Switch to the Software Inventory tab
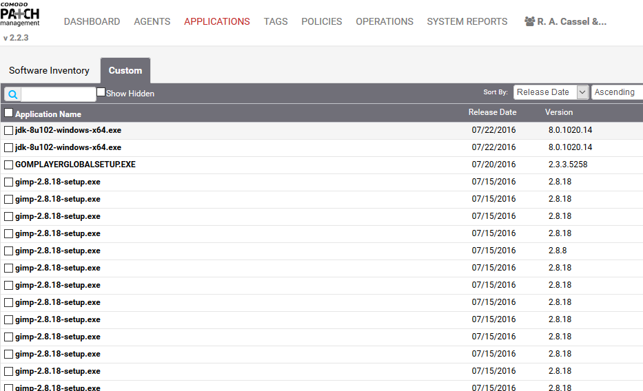Screen dimensions: 643x391 click(x=49, y=70)
